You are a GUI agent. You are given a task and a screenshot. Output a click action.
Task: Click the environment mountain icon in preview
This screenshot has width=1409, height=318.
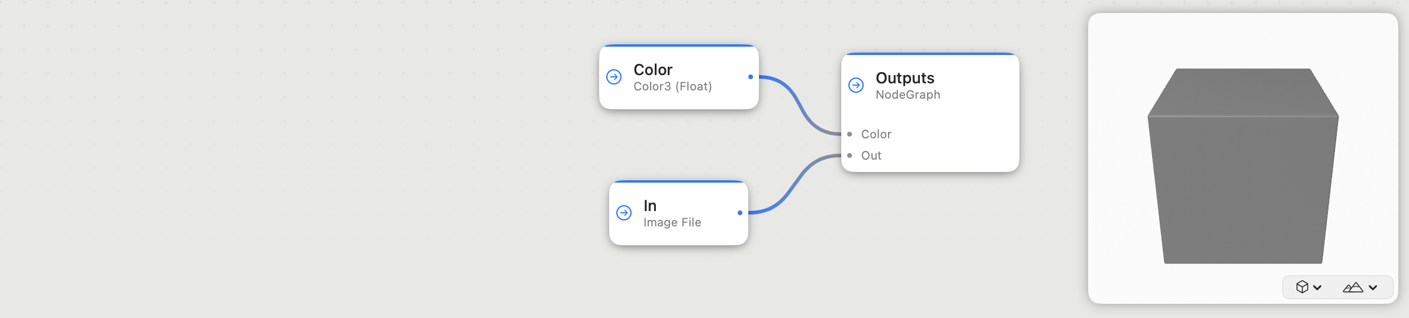coord(1353,288)
